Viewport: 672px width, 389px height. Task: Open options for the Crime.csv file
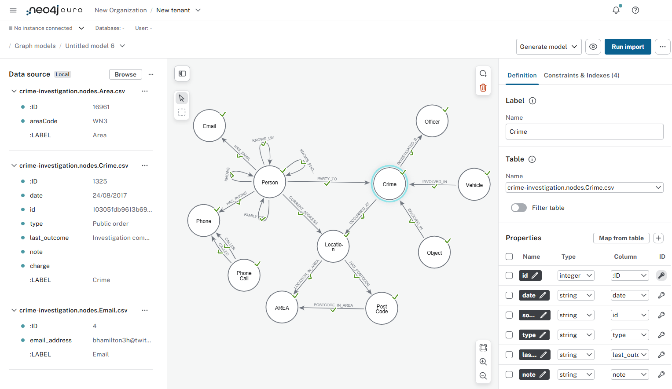[145, 165]
